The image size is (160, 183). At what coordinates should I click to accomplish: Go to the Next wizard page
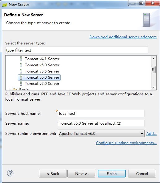click(81, 173)
